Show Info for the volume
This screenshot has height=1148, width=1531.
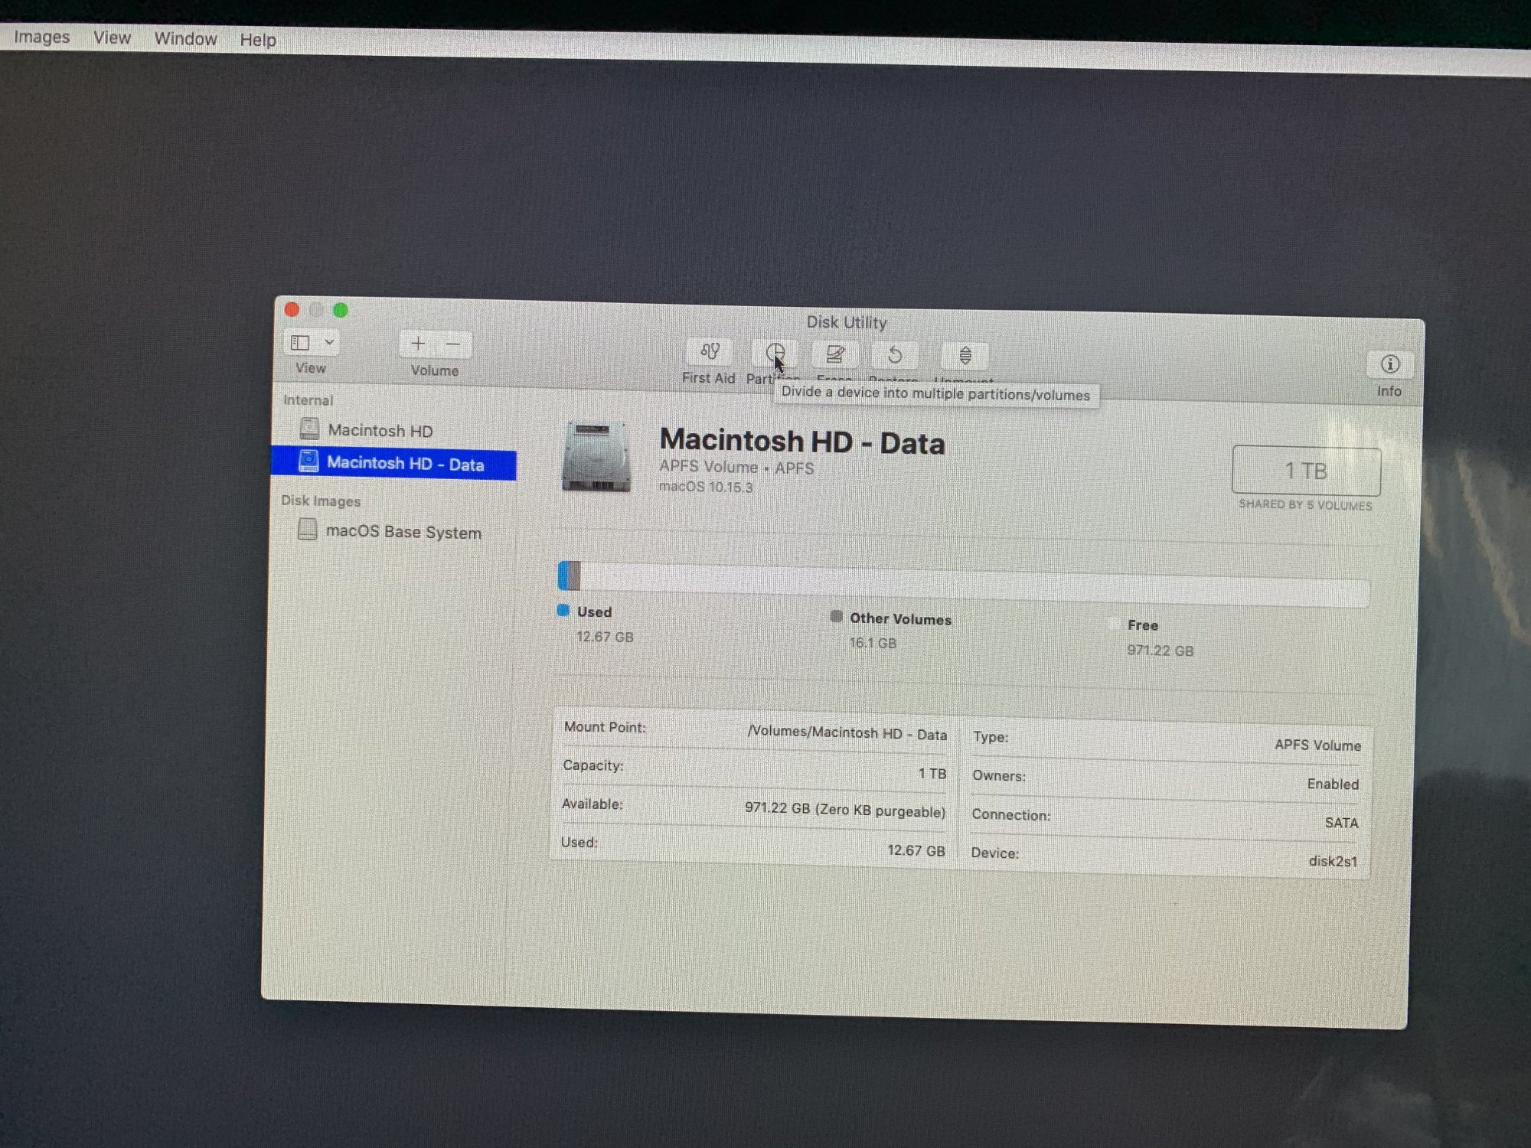[1389, 365]
